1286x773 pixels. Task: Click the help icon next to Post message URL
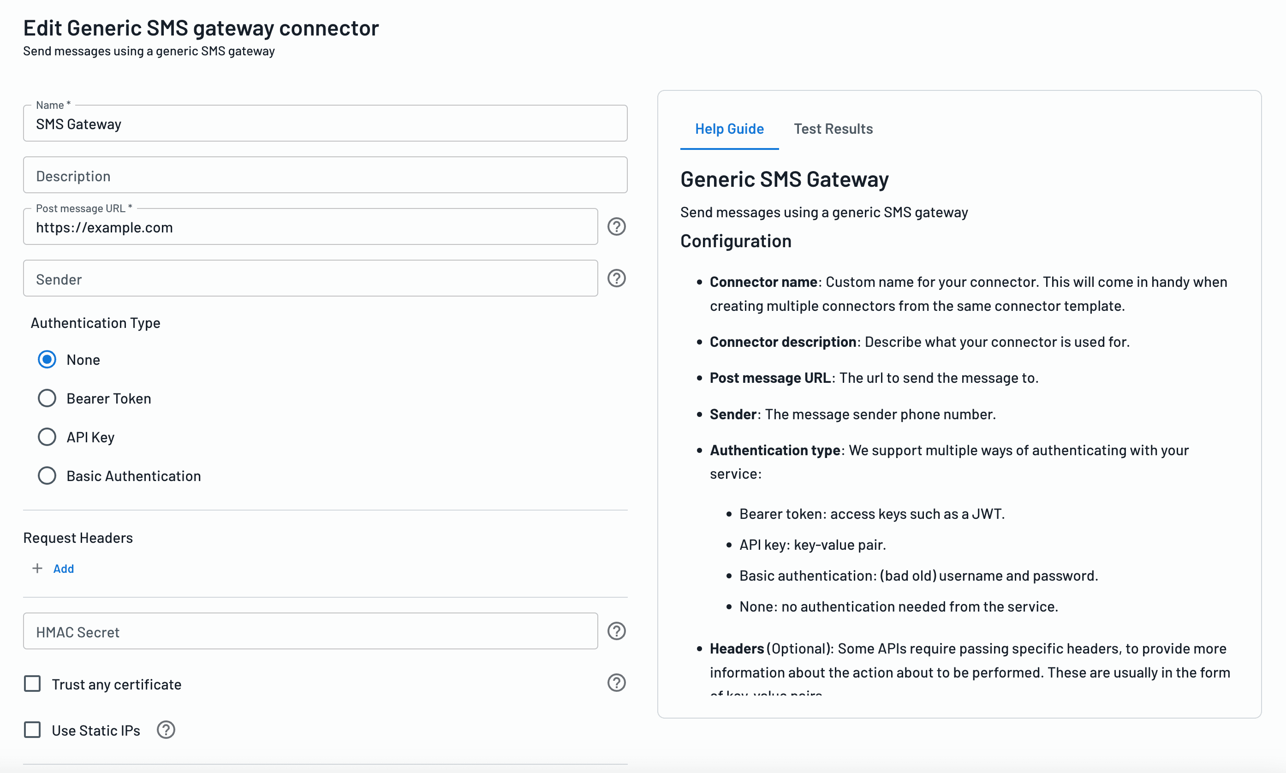pos(617,227)
